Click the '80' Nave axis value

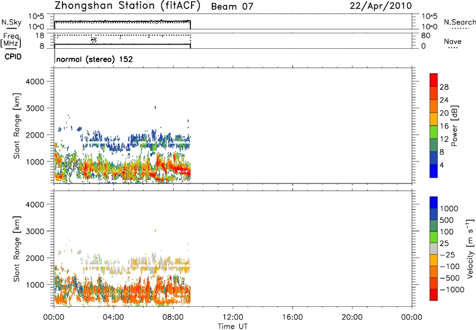tap(425, 36)
